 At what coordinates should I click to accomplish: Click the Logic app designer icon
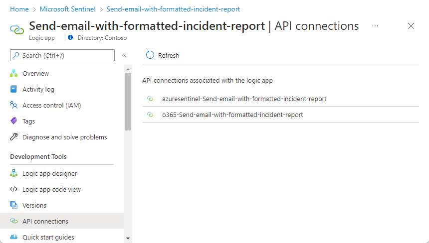click(14, 174)
